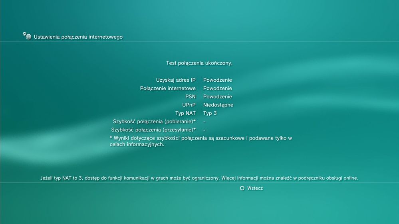
Task: Click the 'Uzyskaj adres IP' label
Action: 176,80
